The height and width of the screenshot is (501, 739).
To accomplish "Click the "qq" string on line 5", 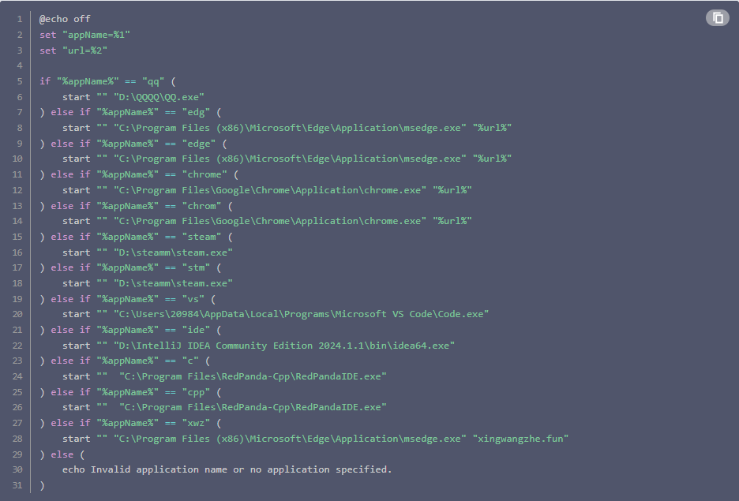I will click(150, 81).
